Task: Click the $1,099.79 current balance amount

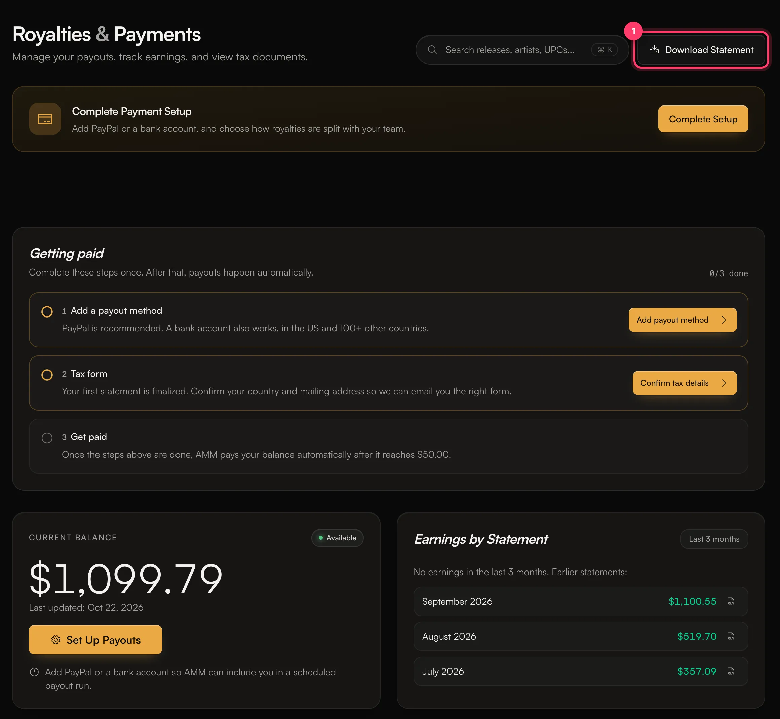Action: click(126, 579)
